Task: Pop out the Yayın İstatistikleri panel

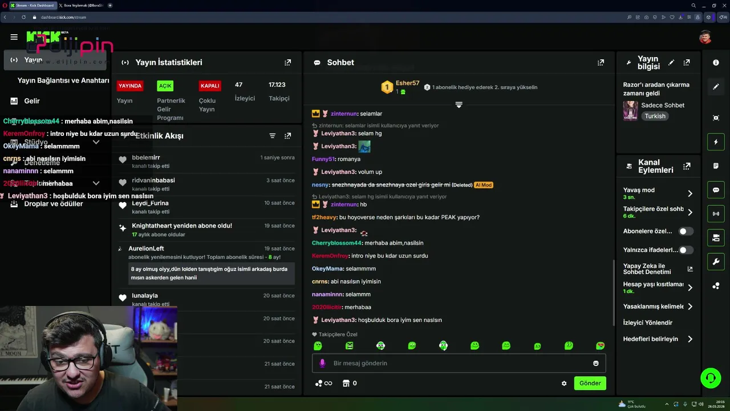Action: (x=287, y=62)
